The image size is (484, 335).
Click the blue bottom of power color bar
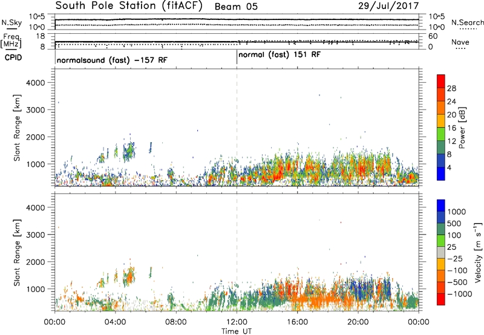[x=441, y=174]
